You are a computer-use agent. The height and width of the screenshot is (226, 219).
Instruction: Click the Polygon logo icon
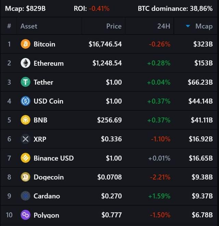click(26, 215)
